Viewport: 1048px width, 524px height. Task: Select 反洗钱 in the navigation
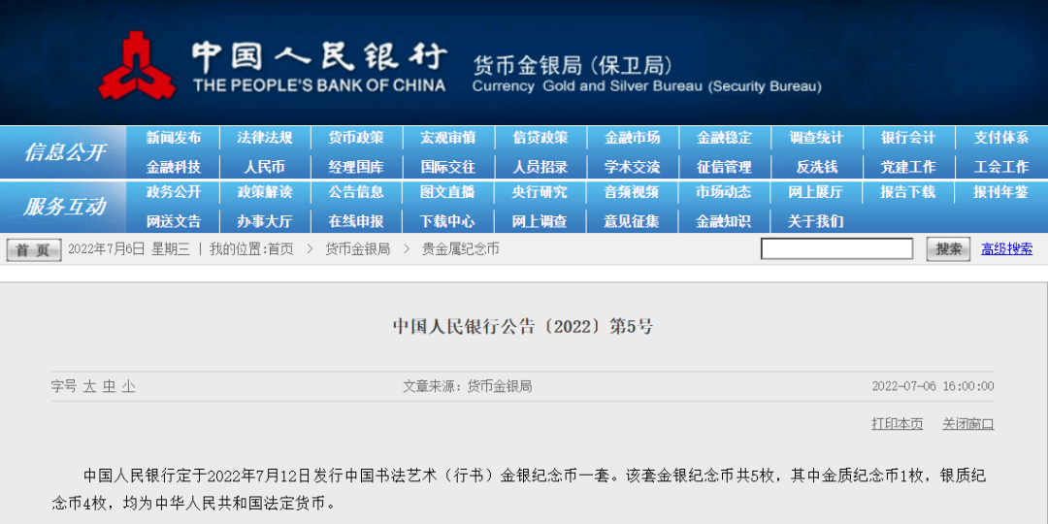tap(816, 167)
